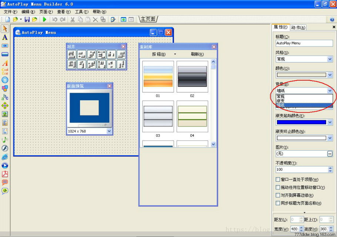Click the beige 颜色 color swatch
Screen dimensions: 337x237
coord(301,75)
